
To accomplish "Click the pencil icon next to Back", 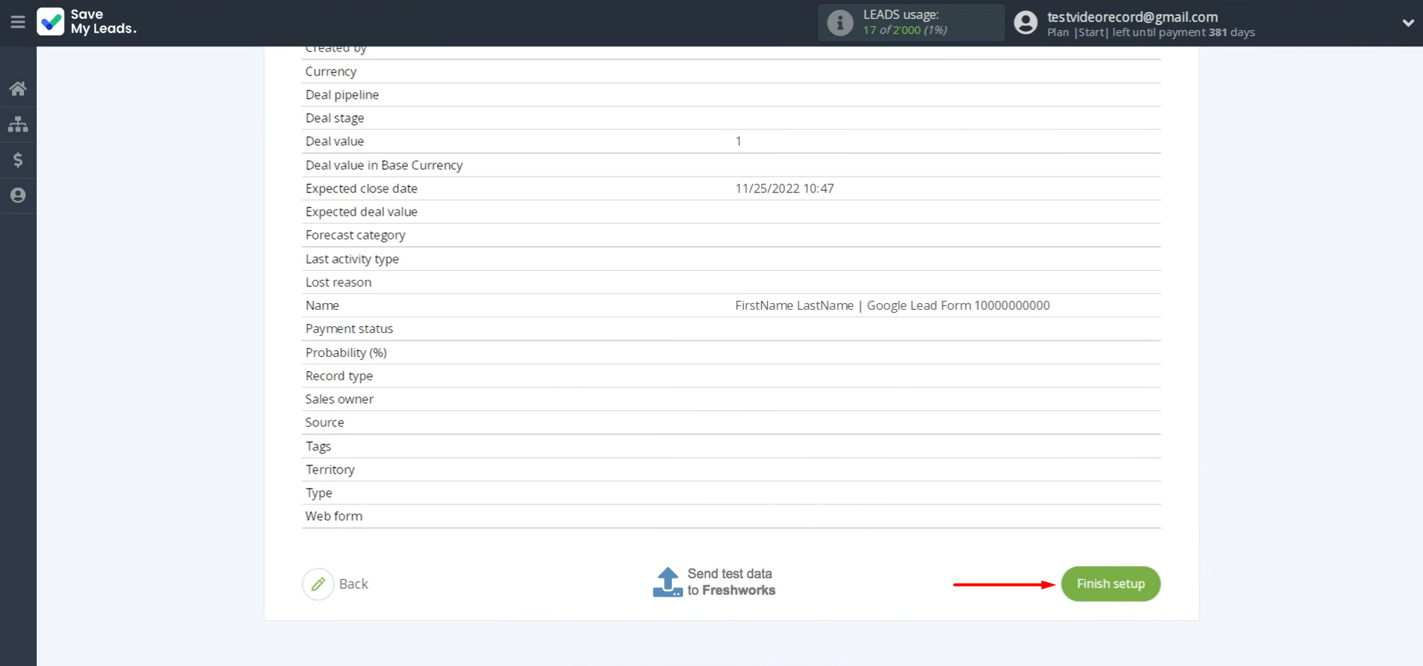I will coord(318,584).
